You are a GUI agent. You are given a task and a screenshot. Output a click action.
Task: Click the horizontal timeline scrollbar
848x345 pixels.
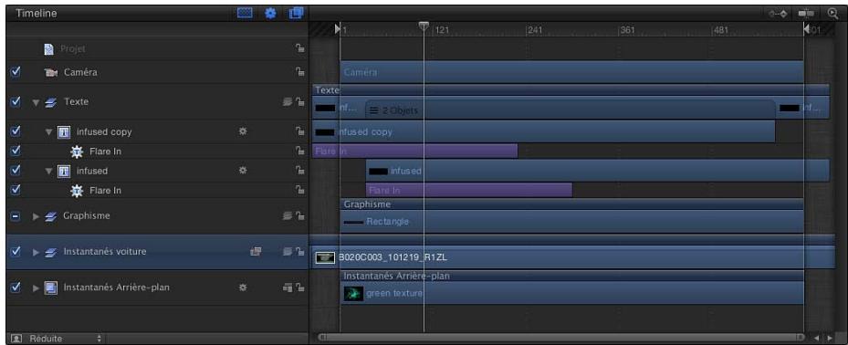pyautogui.click(x=562, y=338)
